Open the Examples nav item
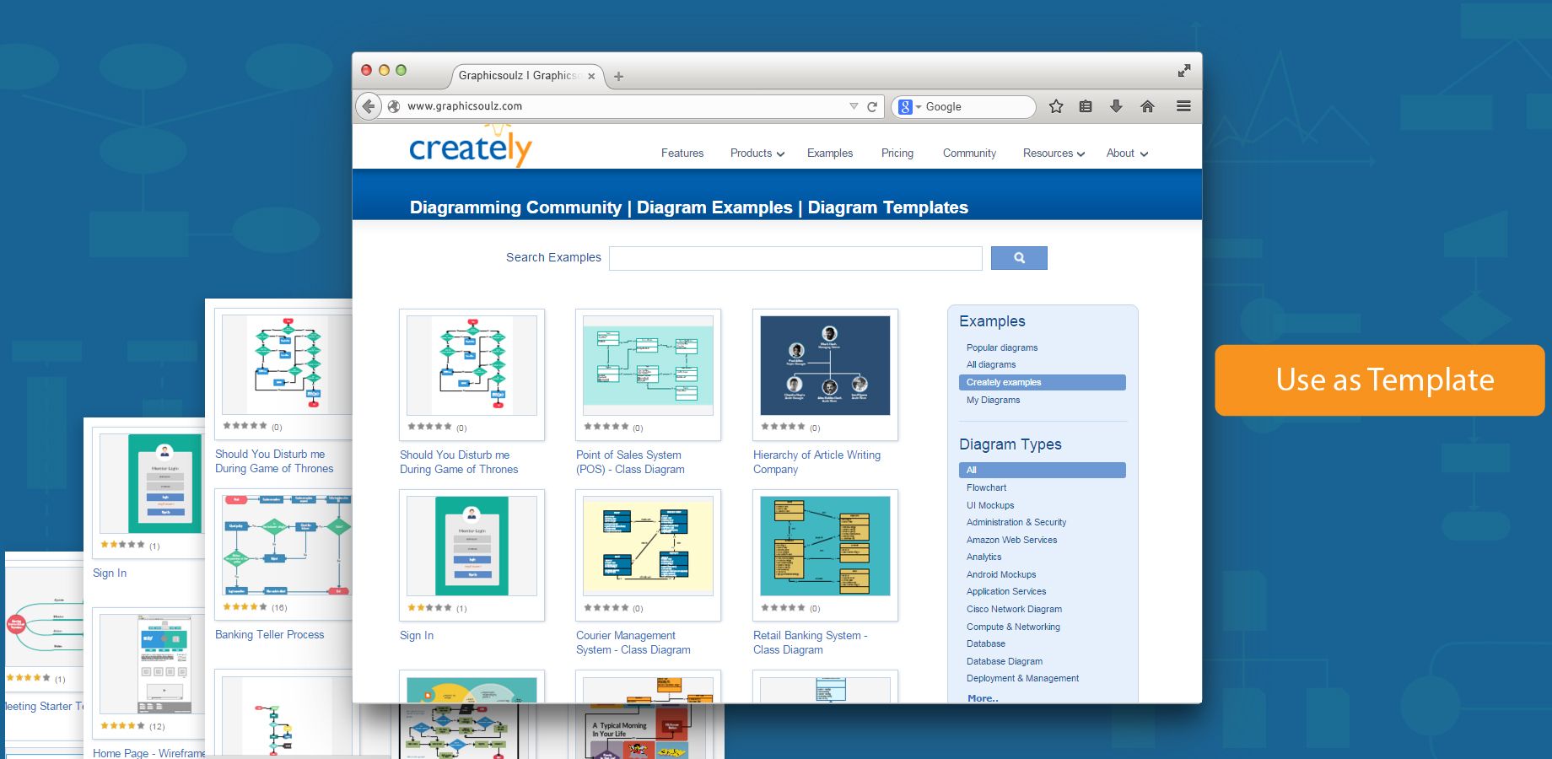 point(830,153)
